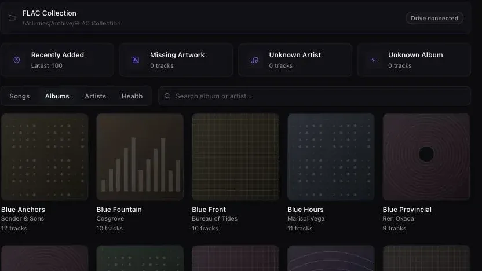
Task: Click artist name Cosgrove
Action: click(x=110, y=218)
